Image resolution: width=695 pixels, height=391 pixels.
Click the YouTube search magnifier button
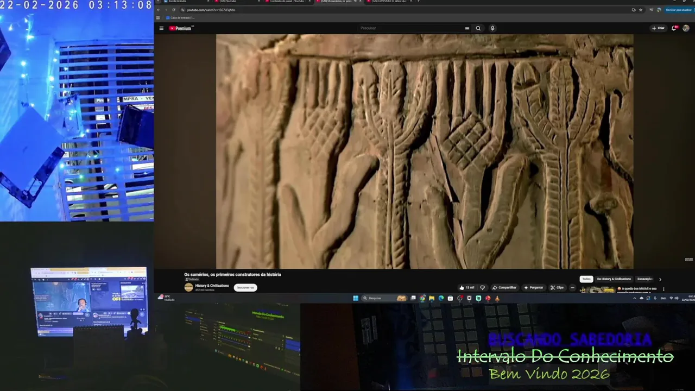478,28
